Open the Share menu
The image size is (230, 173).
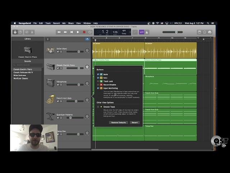click(x=71, y=23)
